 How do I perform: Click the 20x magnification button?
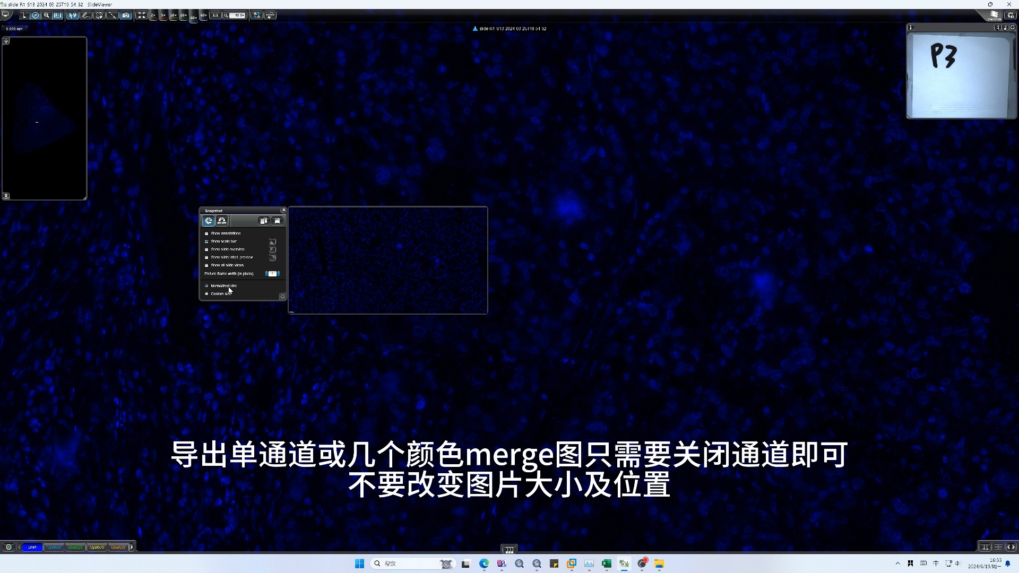183,15
